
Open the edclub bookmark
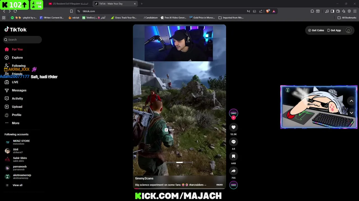point(74,18)
